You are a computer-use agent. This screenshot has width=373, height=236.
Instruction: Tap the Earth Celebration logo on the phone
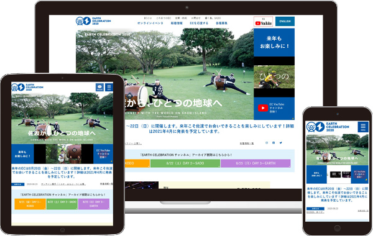(328, 127)
